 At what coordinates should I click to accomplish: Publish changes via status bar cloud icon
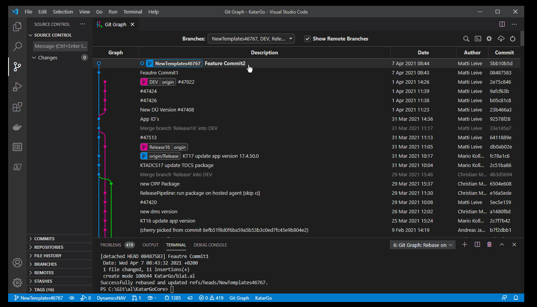click(72, 298)
